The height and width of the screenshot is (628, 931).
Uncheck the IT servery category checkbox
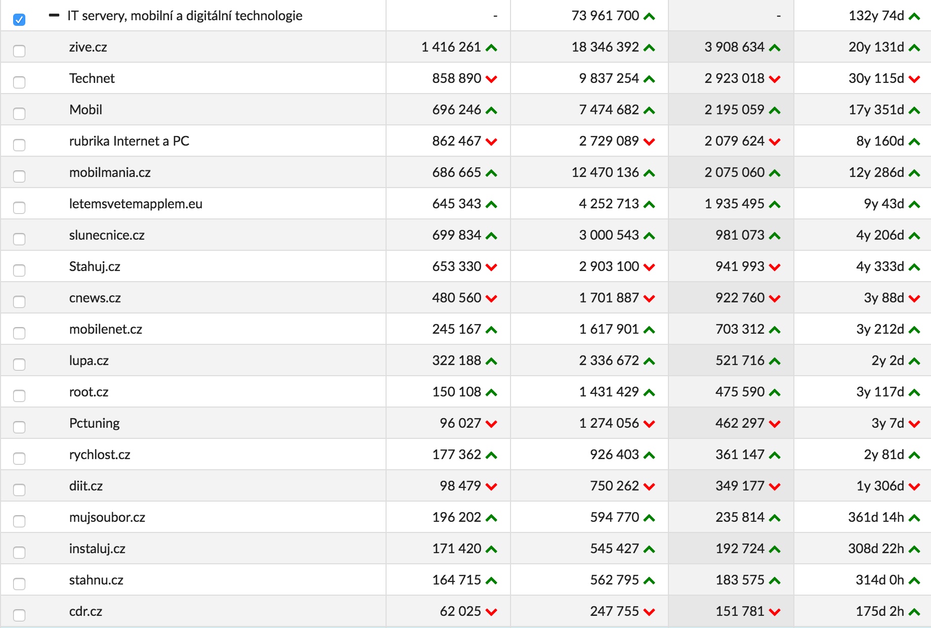click(19, 20)
